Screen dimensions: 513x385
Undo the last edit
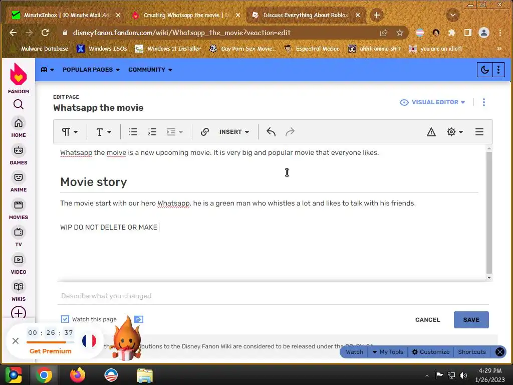271,132
